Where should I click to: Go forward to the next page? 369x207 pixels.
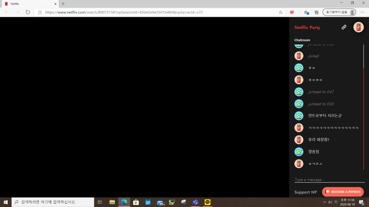click(x=17, y=12)
